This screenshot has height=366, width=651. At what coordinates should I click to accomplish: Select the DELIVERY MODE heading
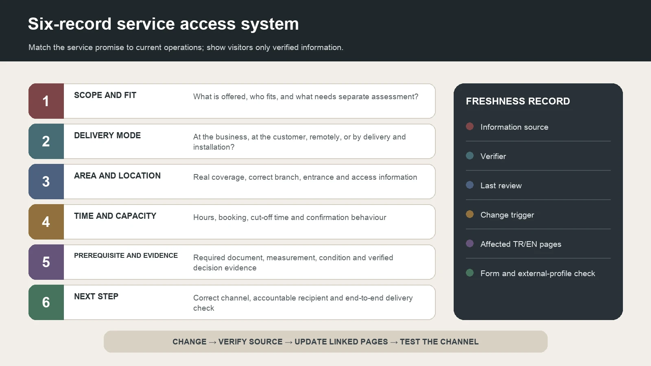click(107, 135)
